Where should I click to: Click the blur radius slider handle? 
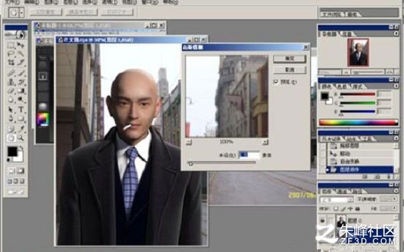click(191, 164)
